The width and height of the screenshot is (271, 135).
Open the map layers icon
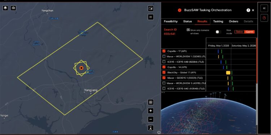[x=5, y=8]
